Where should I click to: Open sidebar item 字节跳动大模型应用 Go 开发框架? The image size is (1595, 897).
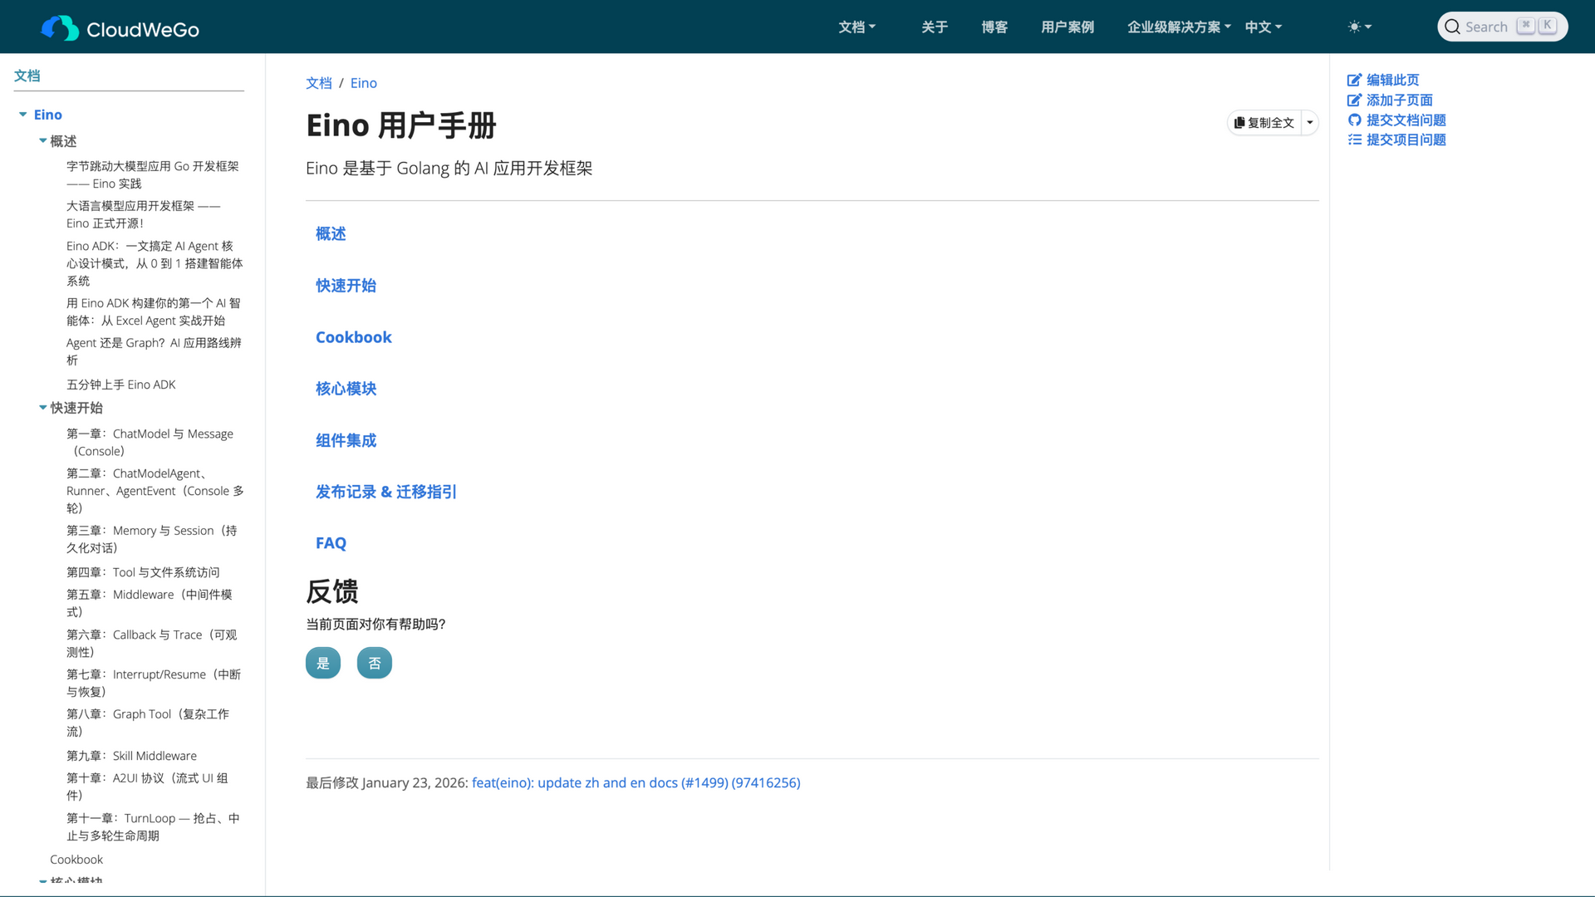point(153,174)
